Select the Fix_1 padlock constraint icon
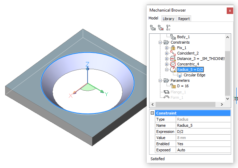Image resolution: width=238 pixels, height=168 pixels. click(173, 48)
